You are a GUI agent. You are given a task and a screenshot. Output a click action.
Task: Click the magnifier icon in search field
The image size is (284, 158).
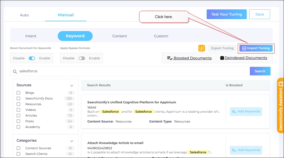[x=15, y=71]
